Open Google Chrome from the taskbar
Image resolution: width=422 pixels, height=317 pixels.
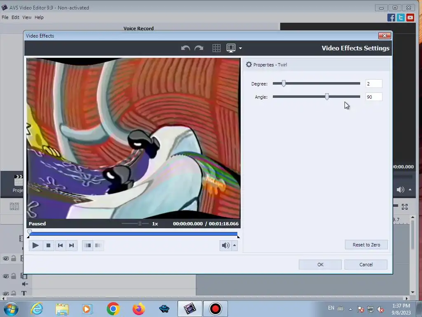(x=113, y=309)
